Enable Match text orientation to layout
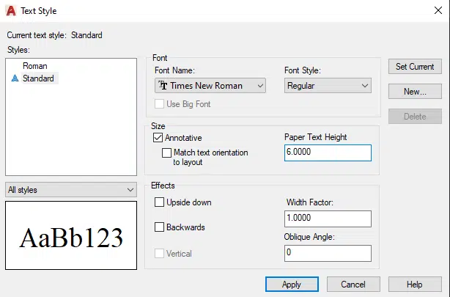 pyautogui.click(x=166, y=153)
